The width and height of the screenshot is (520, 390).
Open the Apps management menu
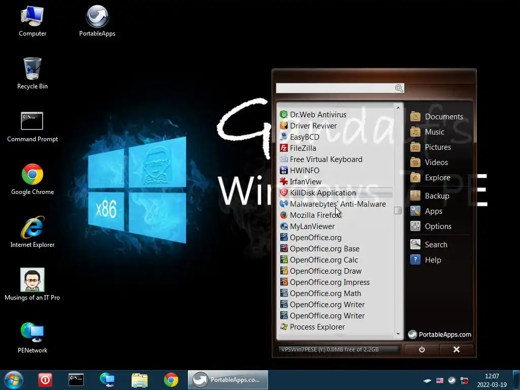[426, 211]
